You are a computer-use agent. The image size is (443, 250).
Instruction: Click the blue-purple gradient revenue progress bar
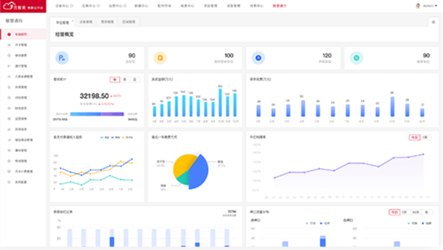(97, 114)
